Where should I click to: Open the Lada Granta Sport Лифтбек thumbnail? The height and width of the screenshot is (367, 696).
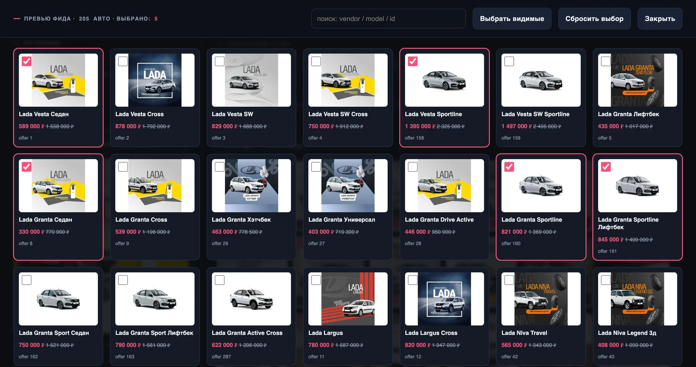tap(155, 299)
